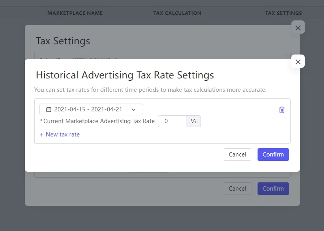Delete the tax rate period with trash icon
This screenshot has width=324, height=231.
tap(282, 110)
